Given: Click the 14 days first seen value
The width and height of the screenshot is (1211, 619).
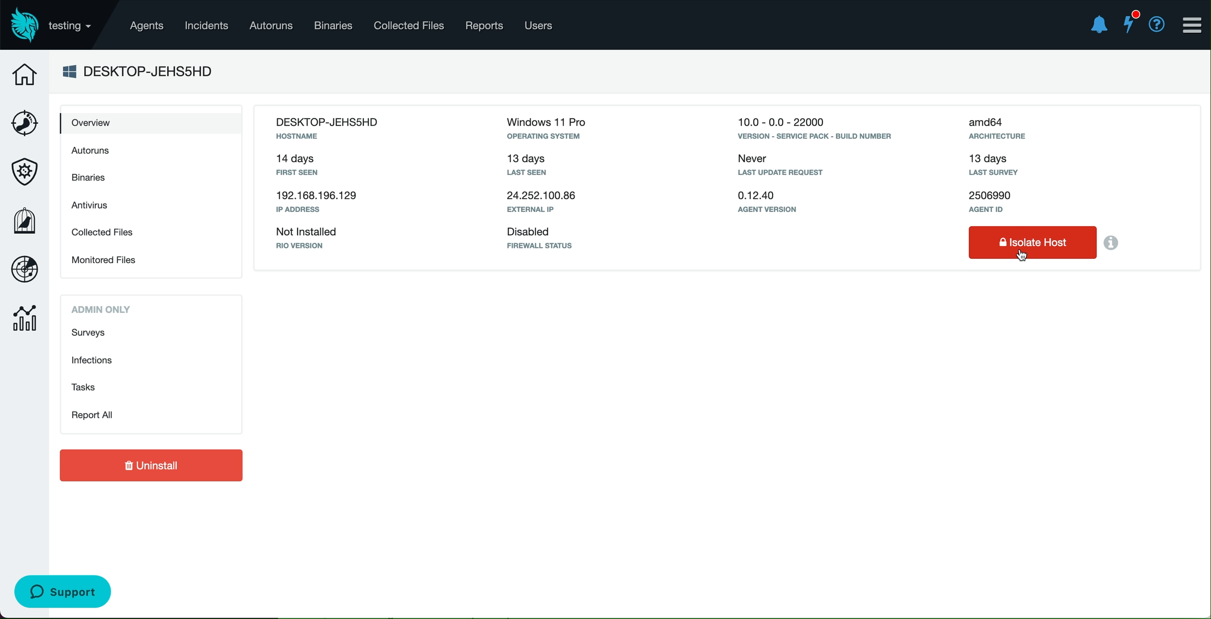Looking at the screenshot, I should click(x=295, y=158).
